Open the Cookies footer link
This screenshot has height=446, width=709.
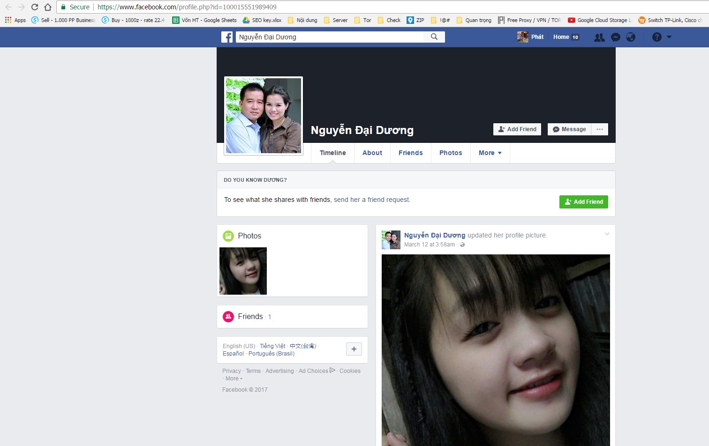(x=350, y=371)
